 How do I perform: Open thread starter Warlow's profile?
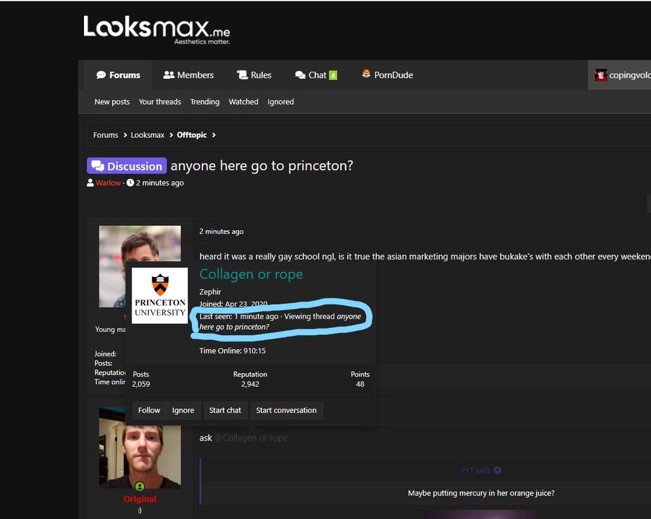coord(108,183)
